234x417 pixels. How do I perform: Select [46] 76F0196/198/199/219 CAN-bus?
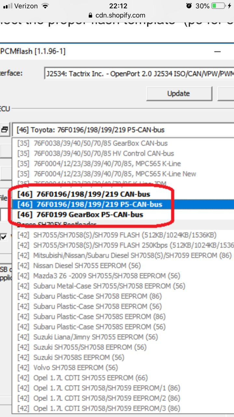(123, 194)
